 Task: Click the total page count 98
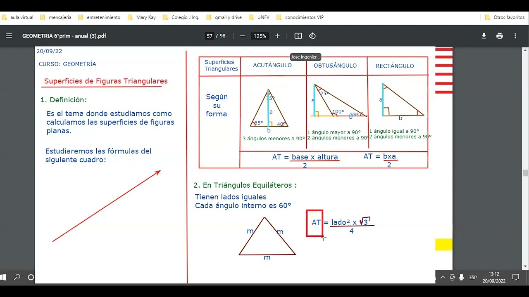pos(222,36)
